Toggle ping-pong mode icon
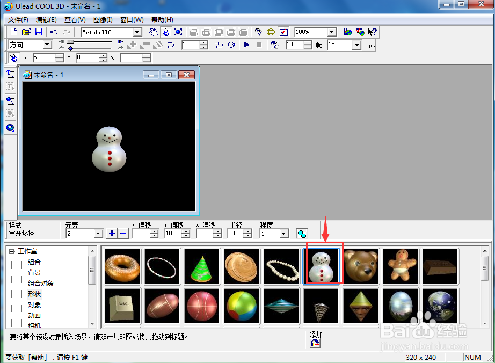Screen dimensions: 495x363 219,45
